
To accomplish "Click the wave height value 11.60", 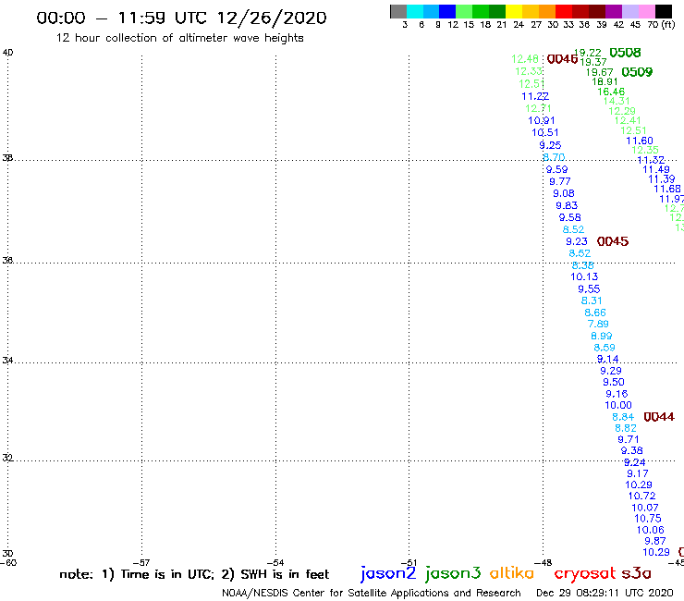I will 640,141.
